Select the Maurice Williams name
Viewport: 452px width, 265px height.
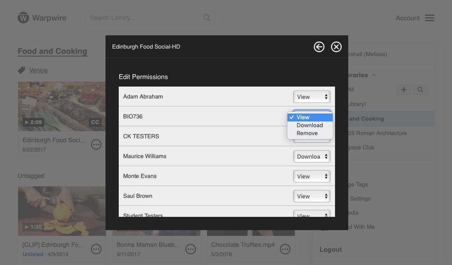145,156
